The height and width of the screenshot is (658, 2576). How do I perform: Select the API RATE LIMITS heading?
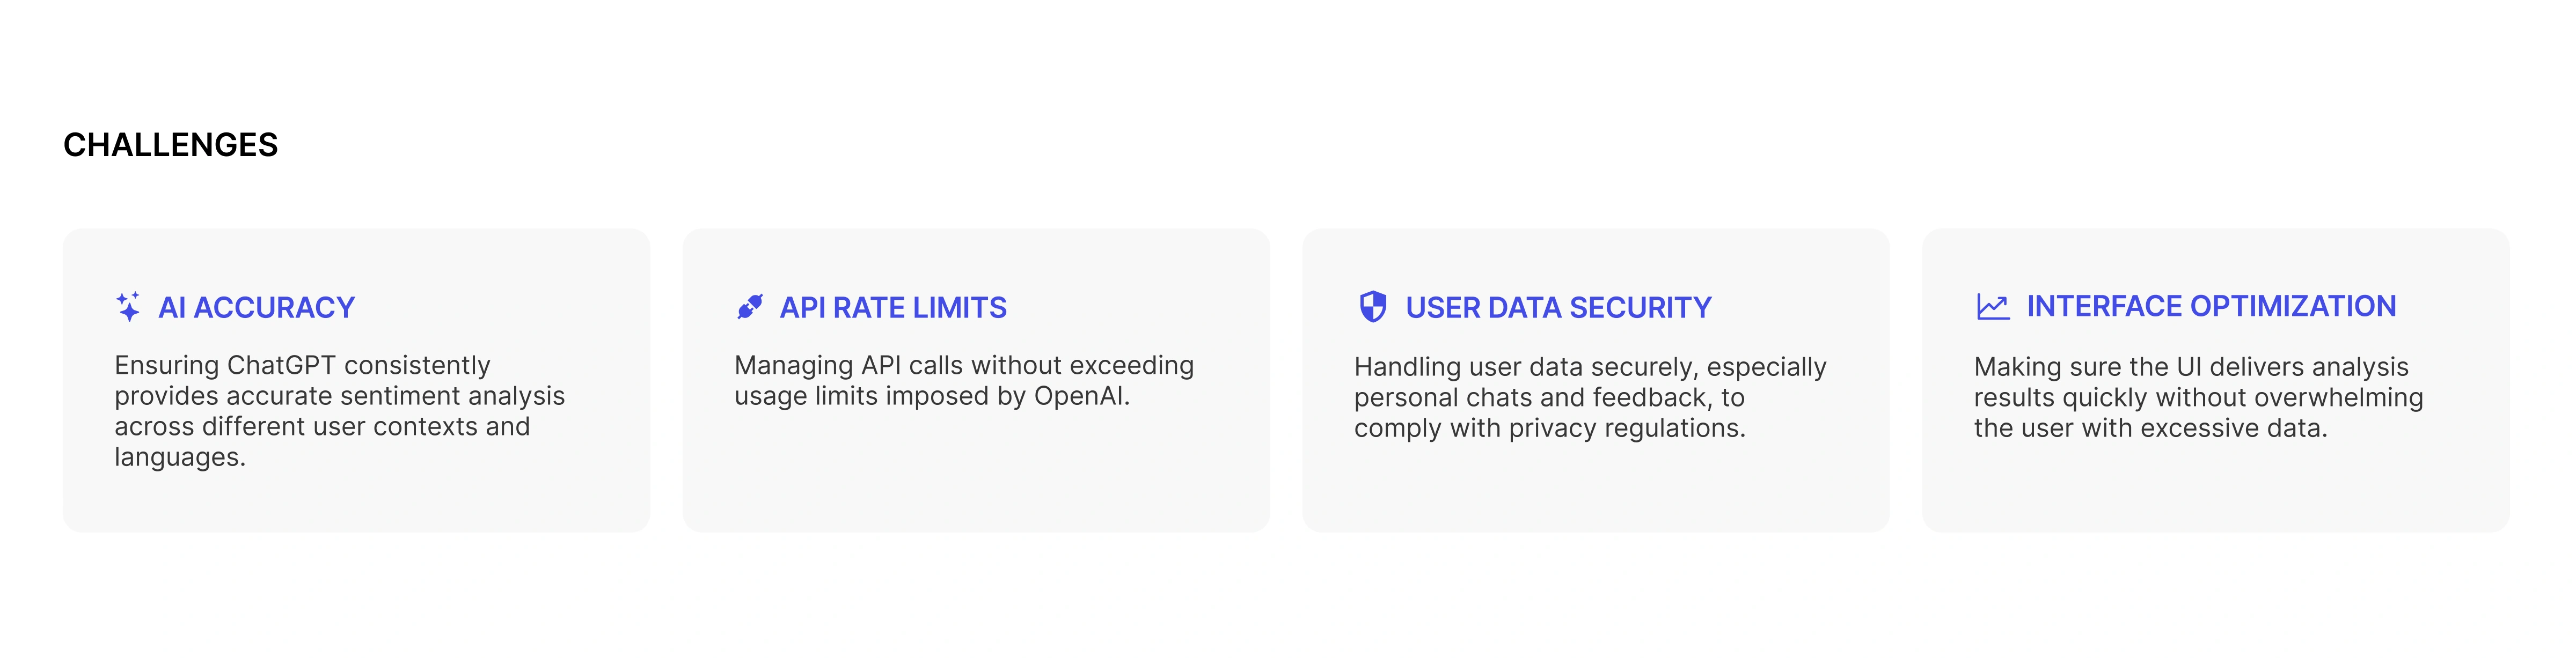[893, 307]
